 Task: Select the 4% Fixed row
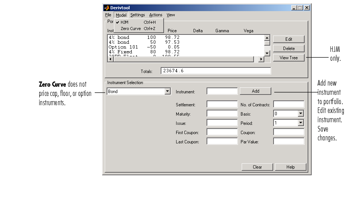click(x=186, y=52)
